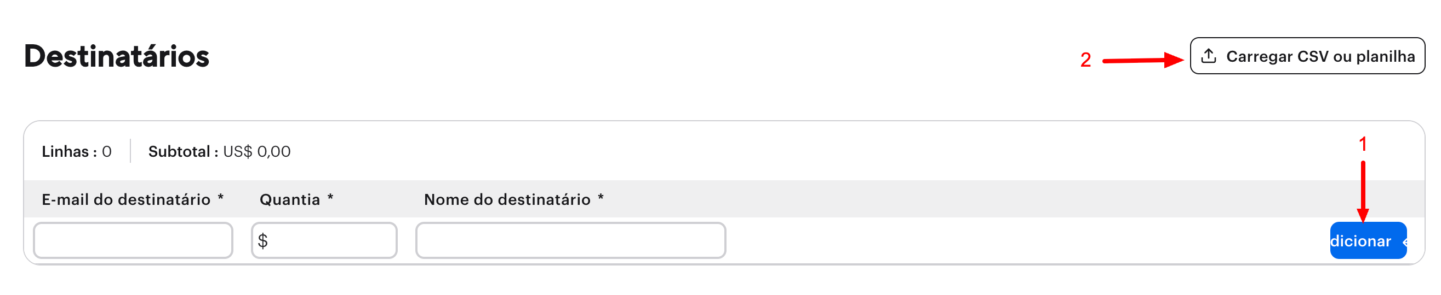Click the red annotation number 2
The image size is (1441, 295).
point(1085,60)
